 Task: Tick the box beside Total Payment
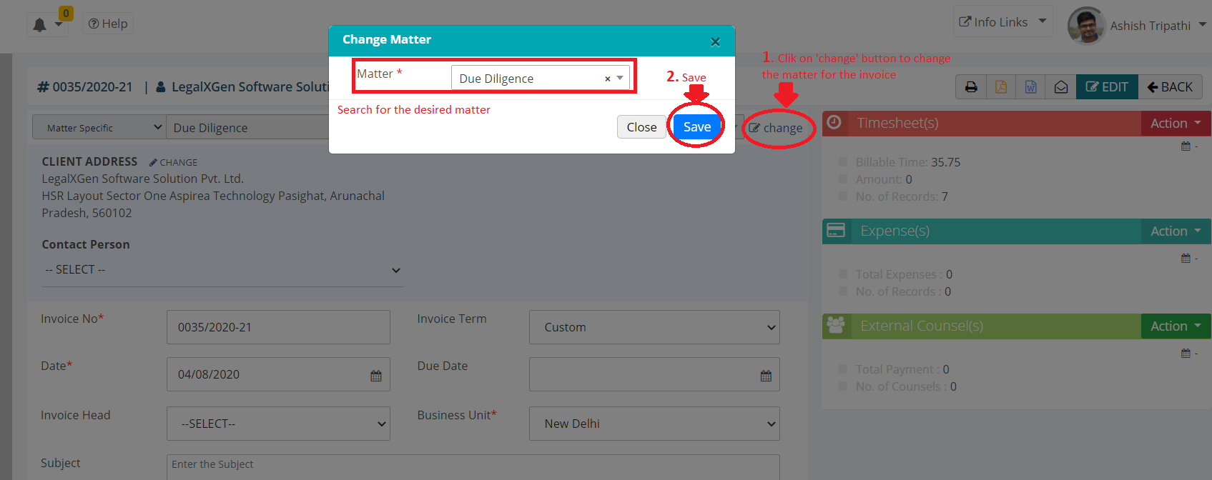[843, 369]
